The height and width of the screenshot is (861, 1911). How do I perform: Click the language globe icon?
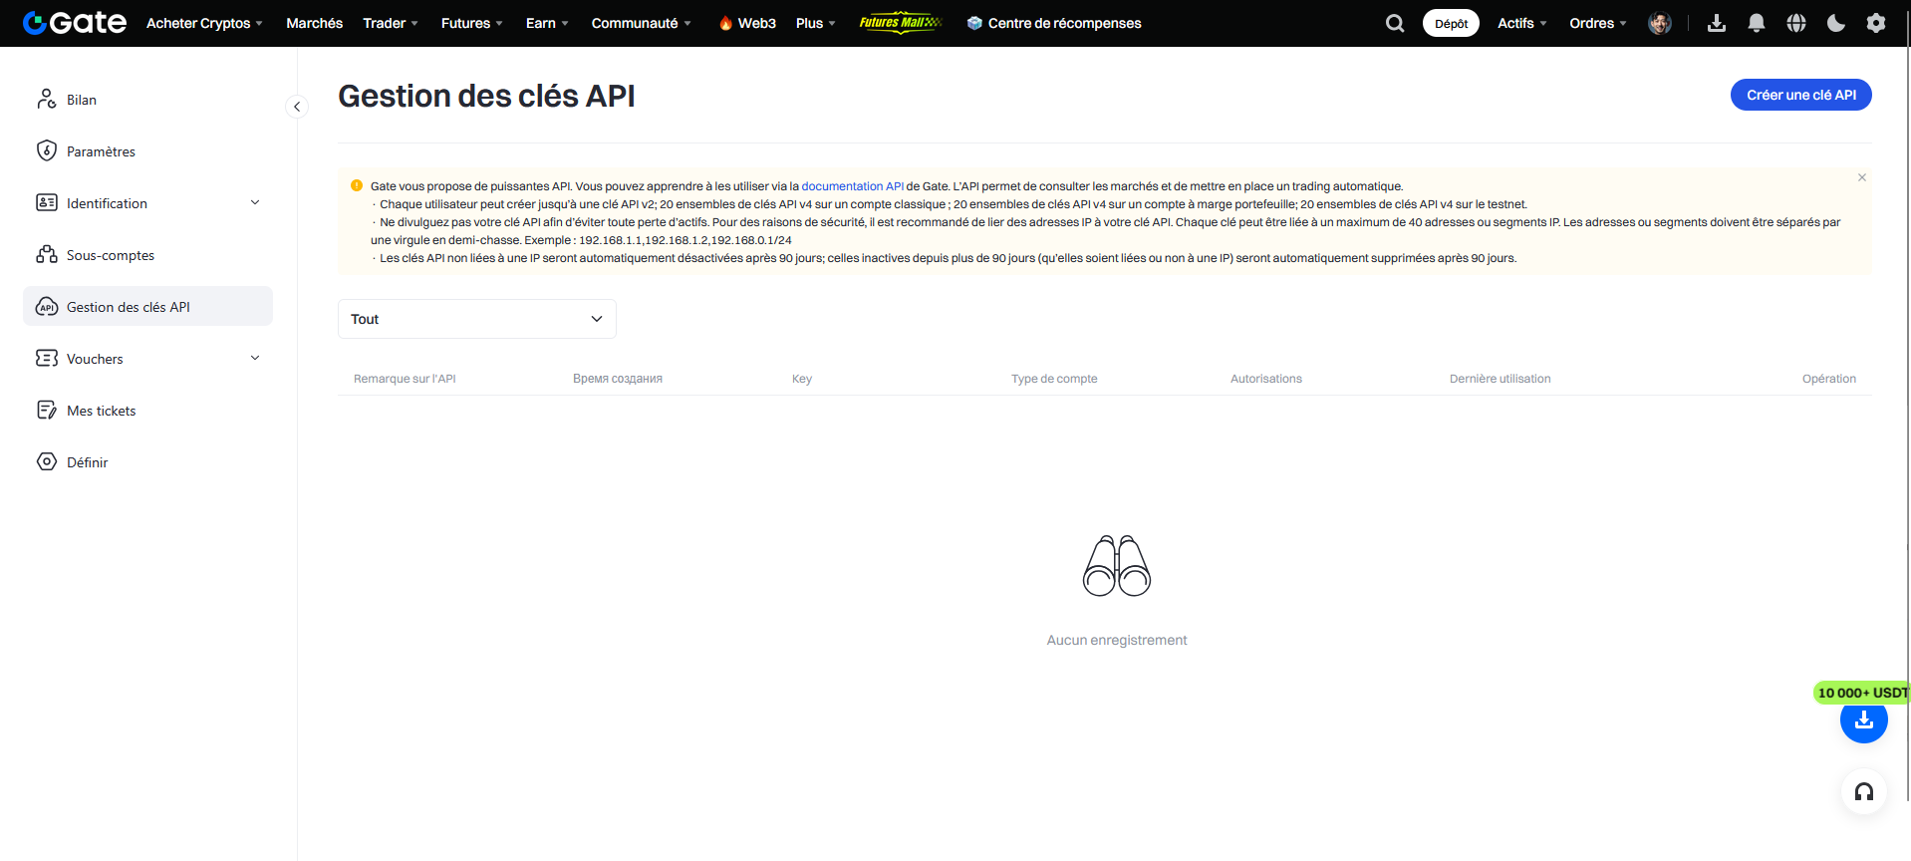point(1796,23)
